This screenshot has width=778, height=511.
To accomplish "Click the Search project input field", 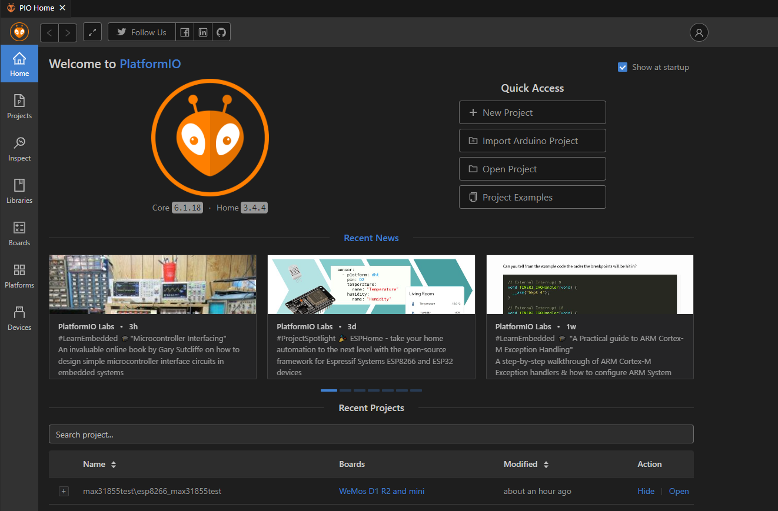I will click(x=371, y=434).
